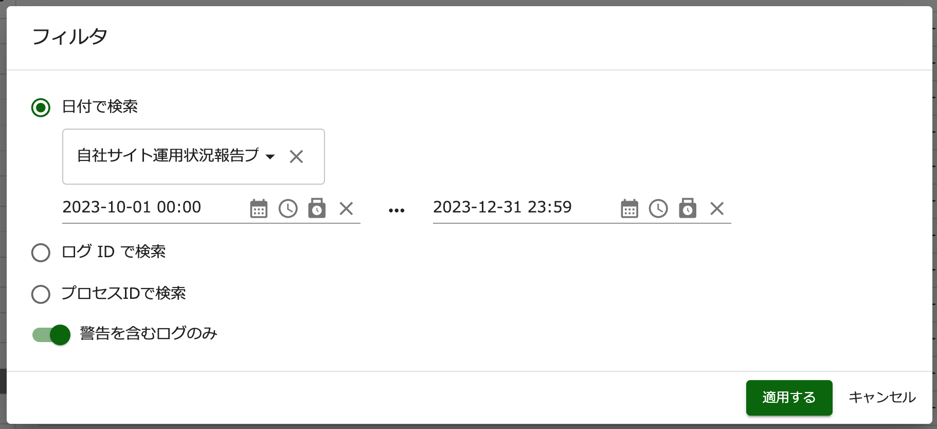Select the プロセスIDで検索 radio button
This screenshot has width=937, height=429.
pos(41,294)
